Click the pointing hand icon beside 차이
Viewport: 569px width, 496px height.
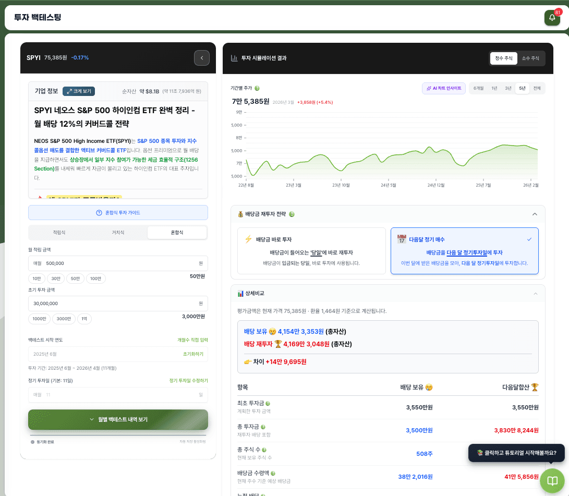click(x=248, y=362)
